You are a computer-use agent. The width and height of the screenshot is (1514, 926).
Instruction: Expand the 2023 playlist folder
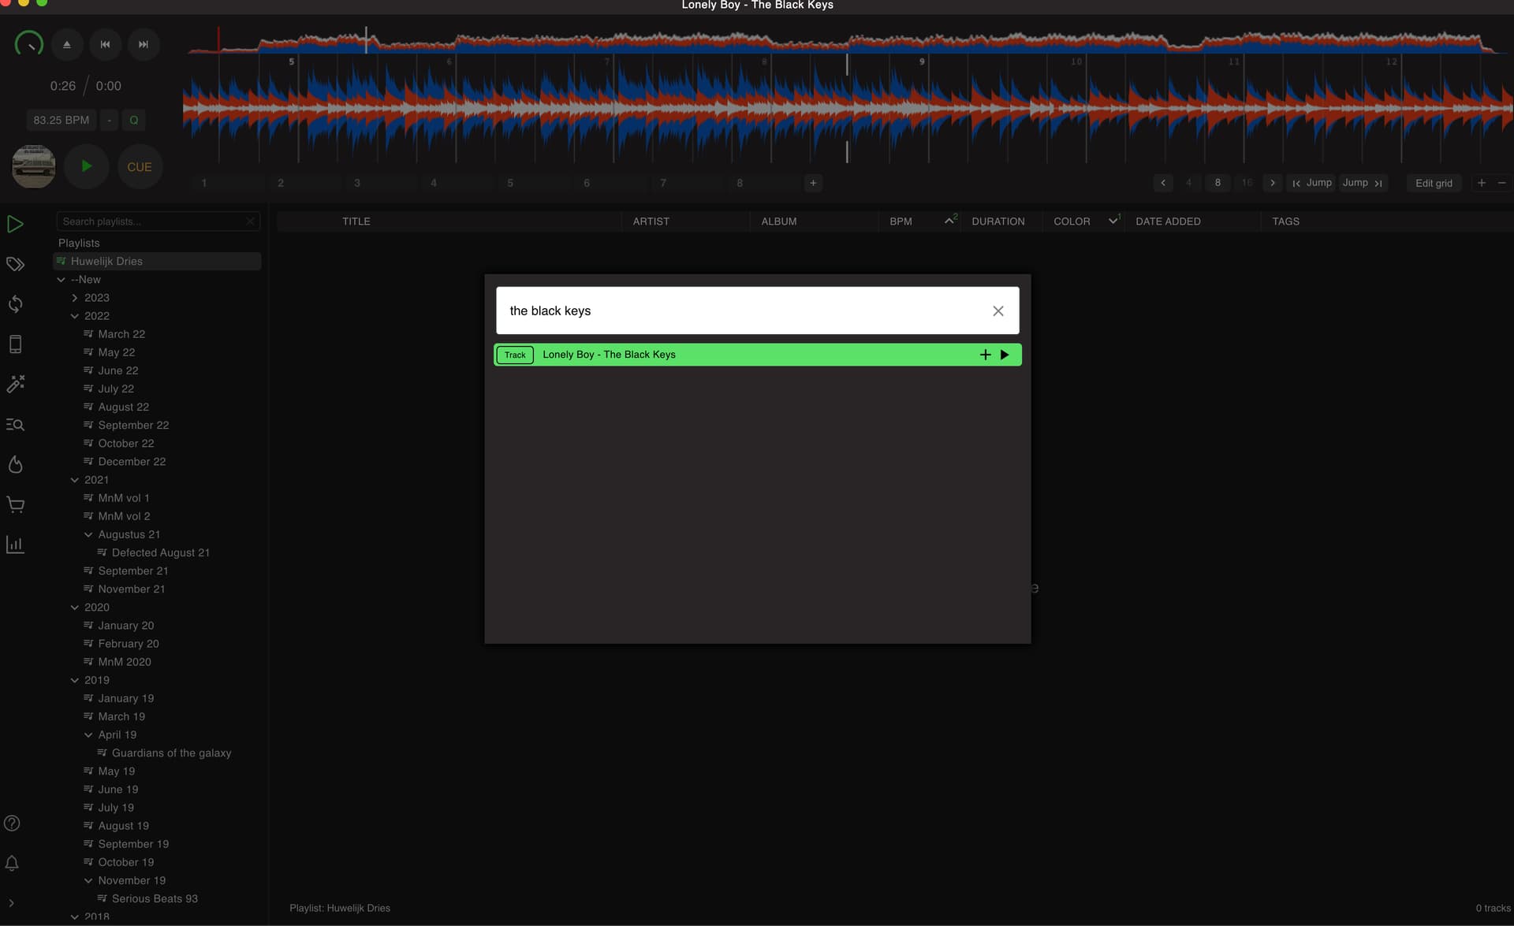tap(75, 298)
